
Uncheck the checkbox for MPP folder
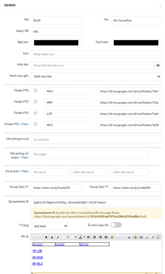click(x=35, y=101)
